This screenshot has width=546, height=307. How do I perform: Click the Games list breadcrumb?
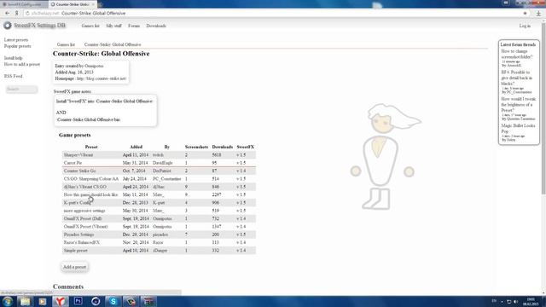(x=66, y=44)
